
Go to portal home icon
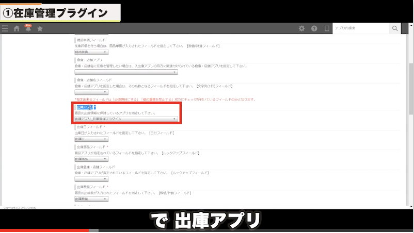(x=17, y=29)
